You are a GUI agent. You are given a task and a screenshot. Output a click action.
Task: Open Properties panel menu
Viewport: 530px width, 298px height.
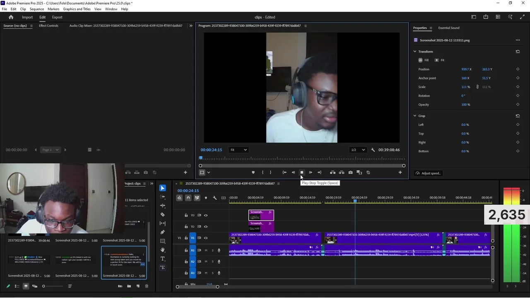tap(431, 28)
